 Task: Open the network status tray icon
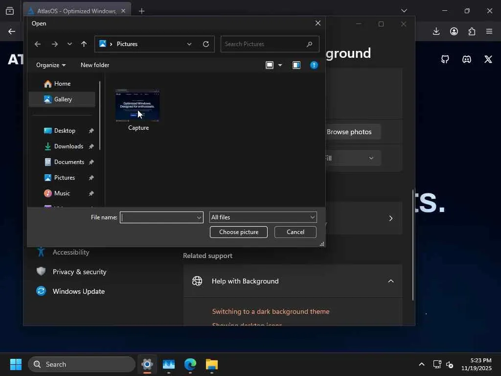click(437, 364)
